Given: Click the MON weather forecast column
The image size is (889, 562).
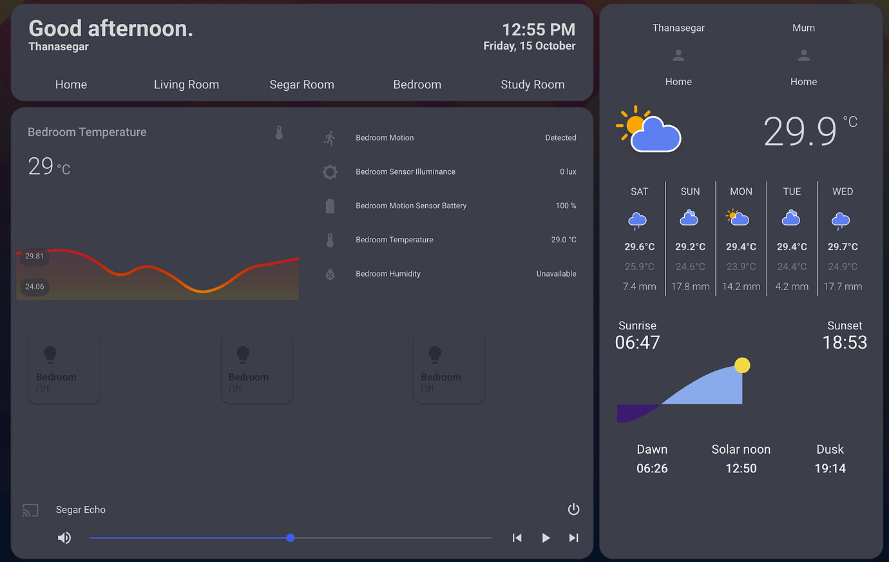Looking at the screenshot, I should (x=741, y=238).
